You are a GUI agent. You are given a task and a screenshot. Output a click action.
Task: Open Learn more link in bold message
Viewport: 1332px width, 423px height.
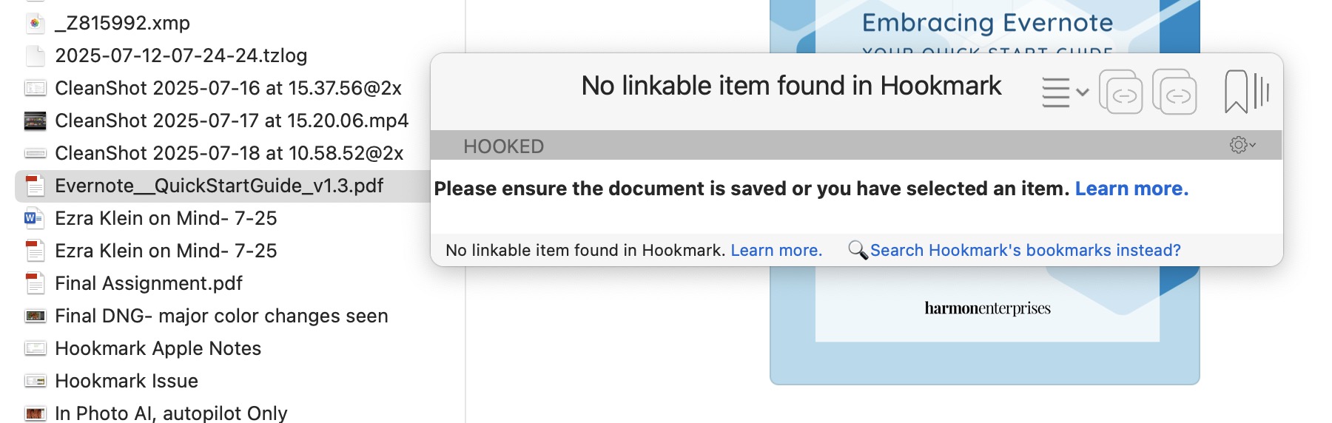[1131, 189]
